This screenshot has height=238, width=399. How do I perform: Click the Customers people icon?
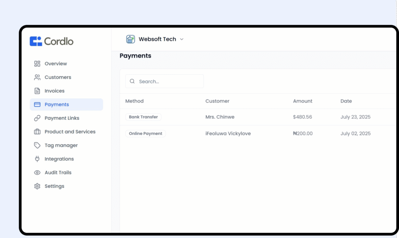pyautogui.click(x=37, y=77)
